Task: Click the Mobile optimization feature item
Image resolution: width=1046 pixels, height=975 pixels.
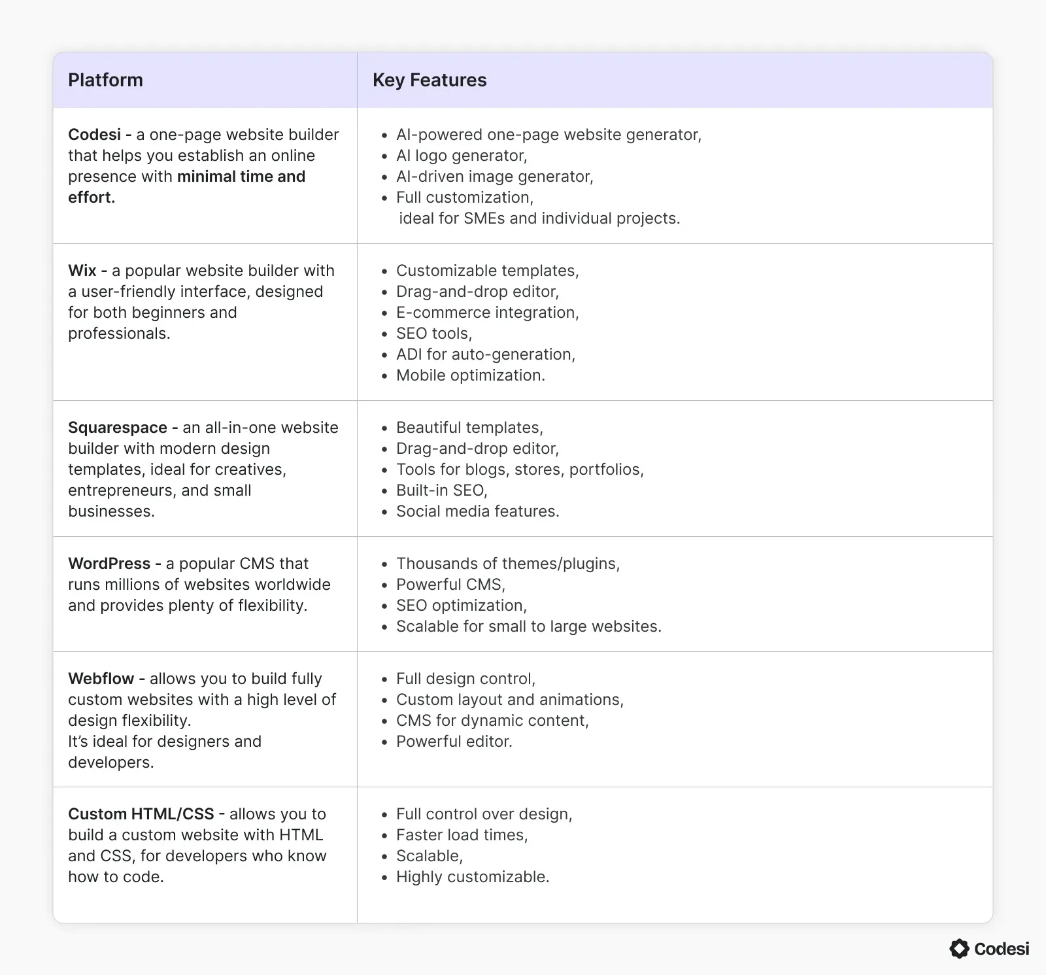Action: pos(471,375)
